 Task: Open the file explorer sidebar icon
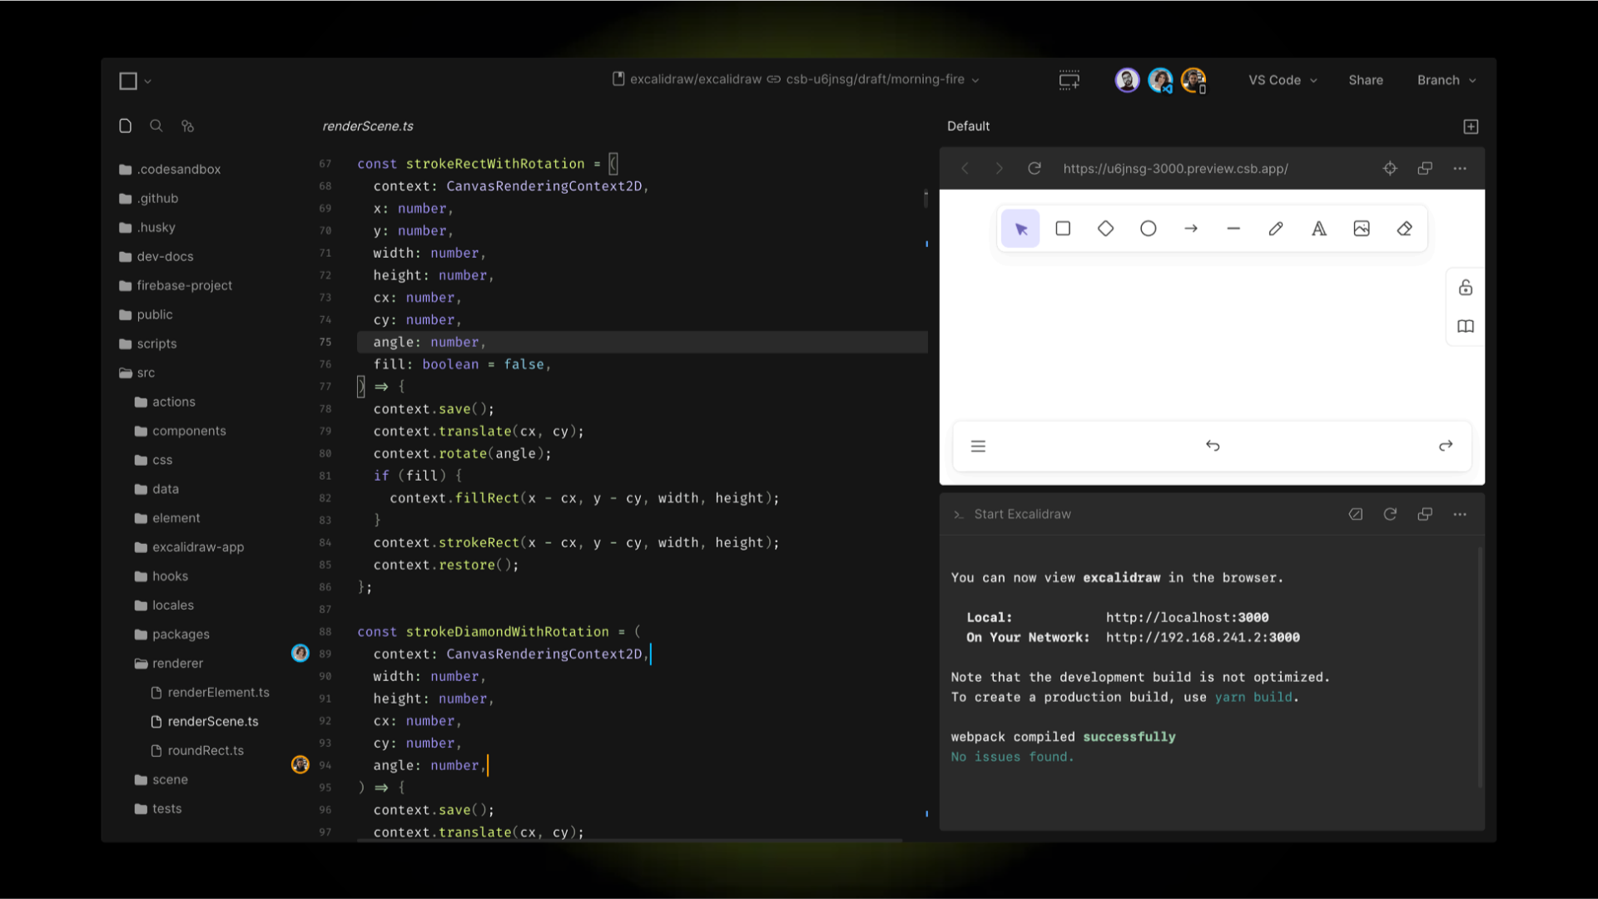(x=126, y=126)
